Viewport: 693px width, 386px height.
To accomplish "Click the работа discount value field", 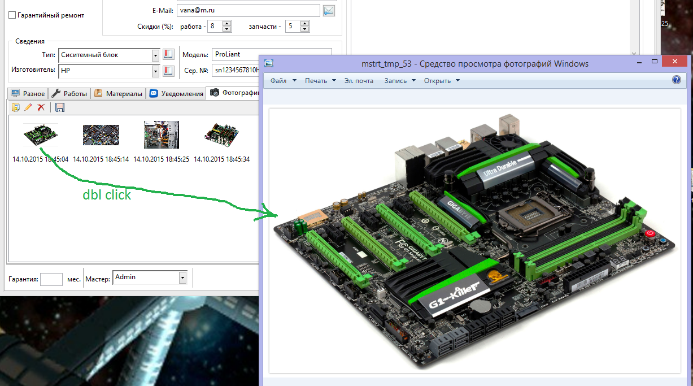I will click(x=215, y=27).
